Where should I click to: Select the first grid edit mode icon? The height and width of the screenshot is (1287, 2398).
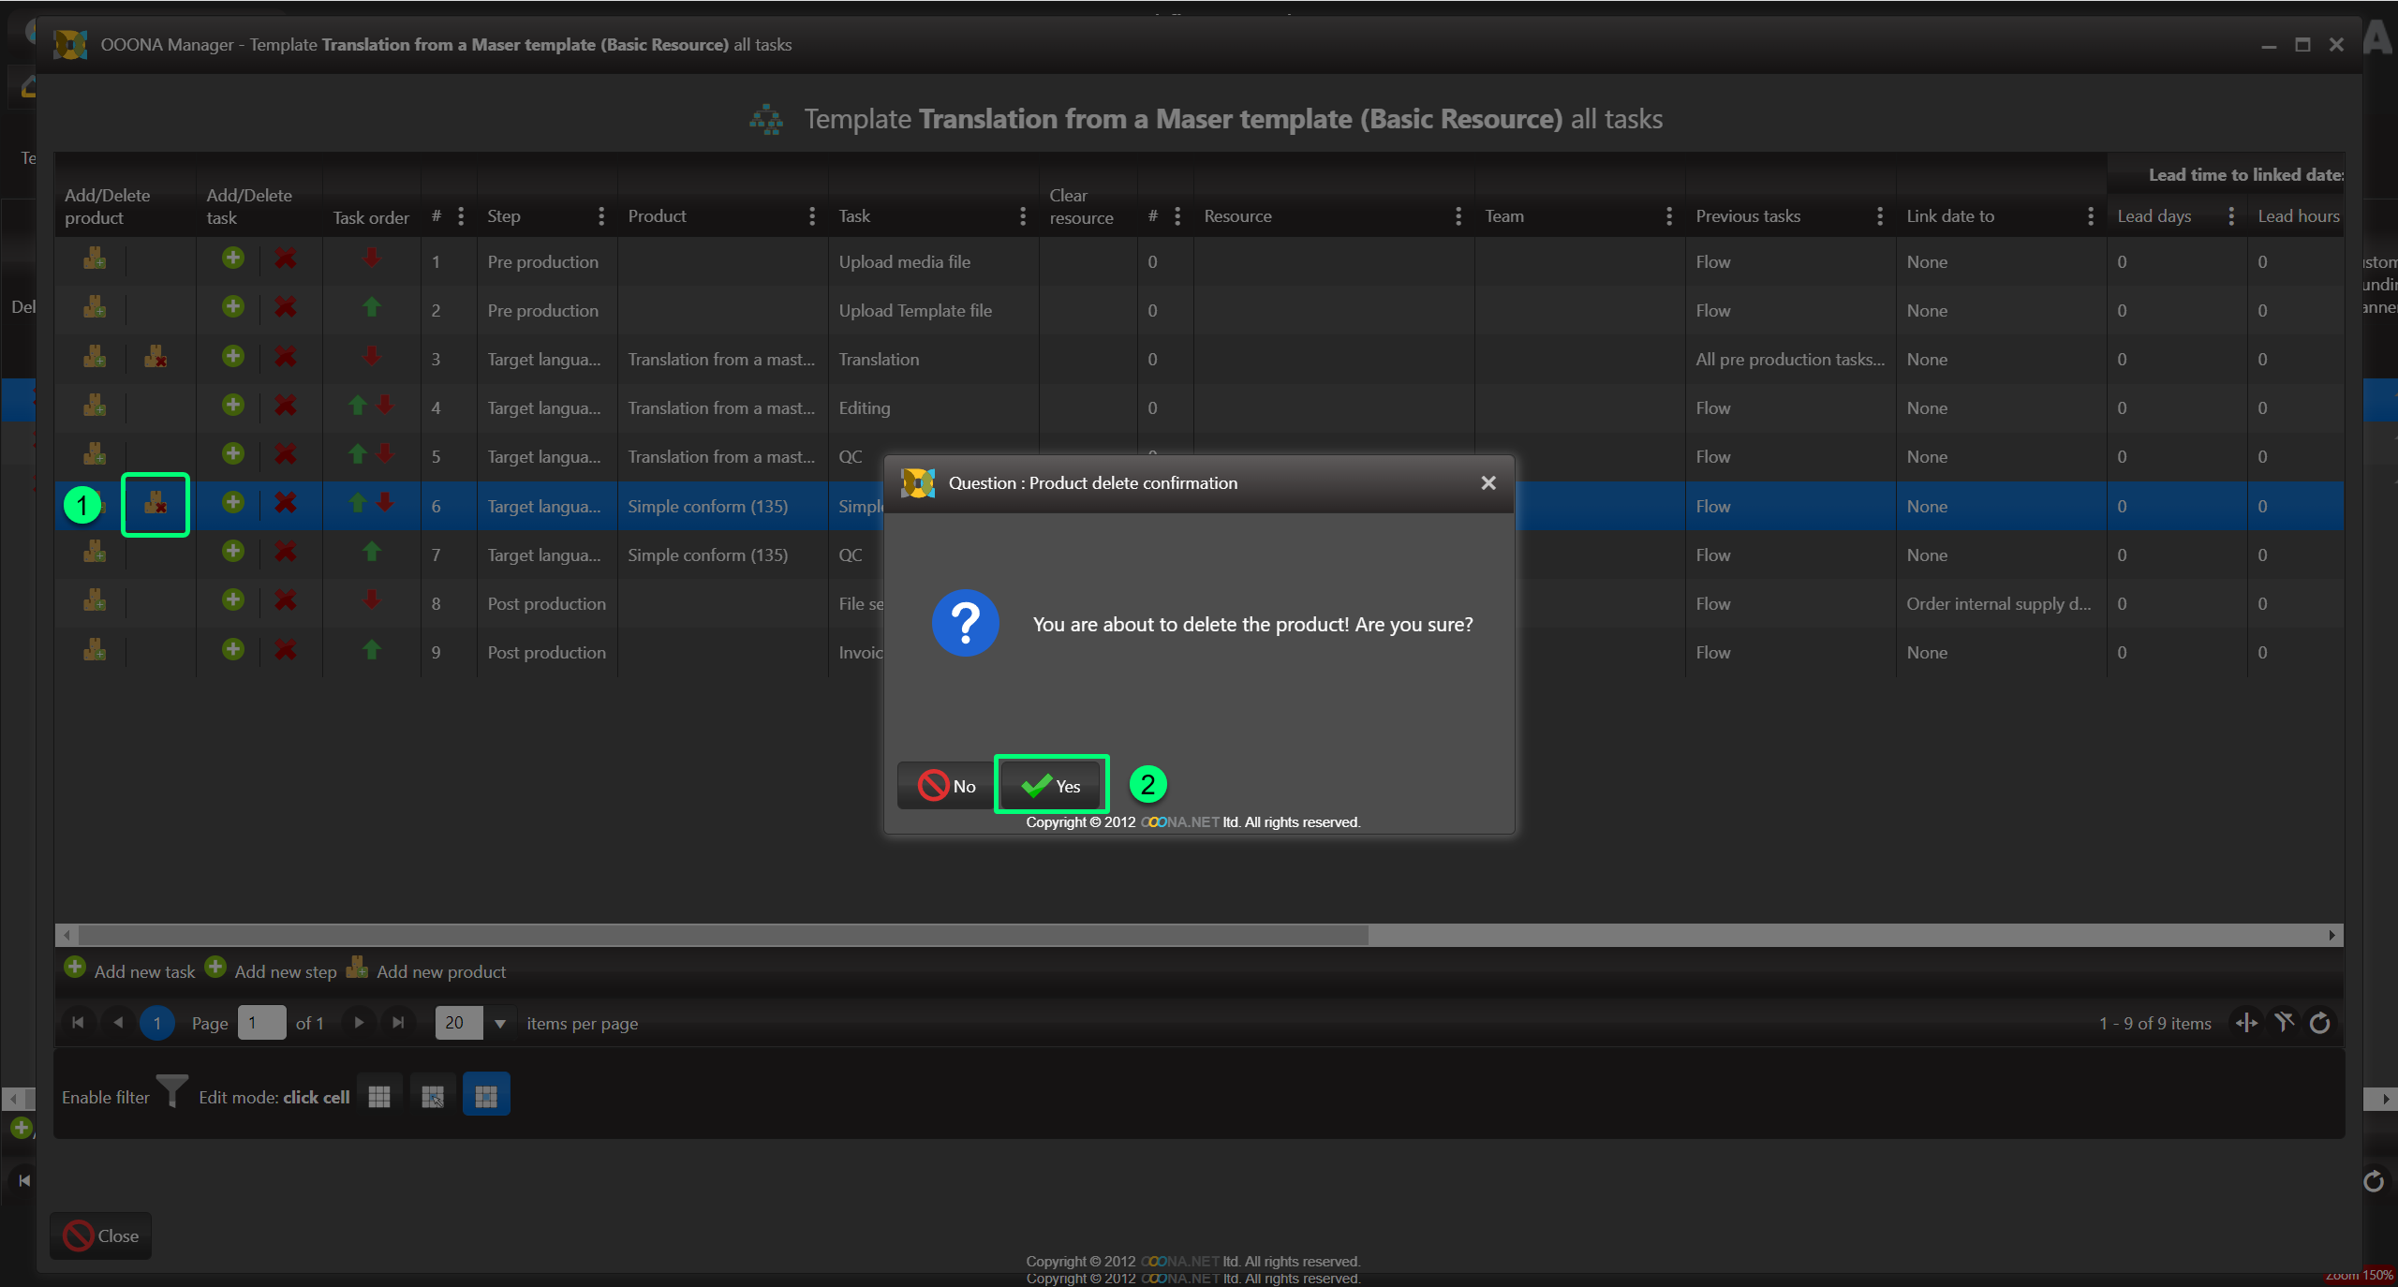379,1096
